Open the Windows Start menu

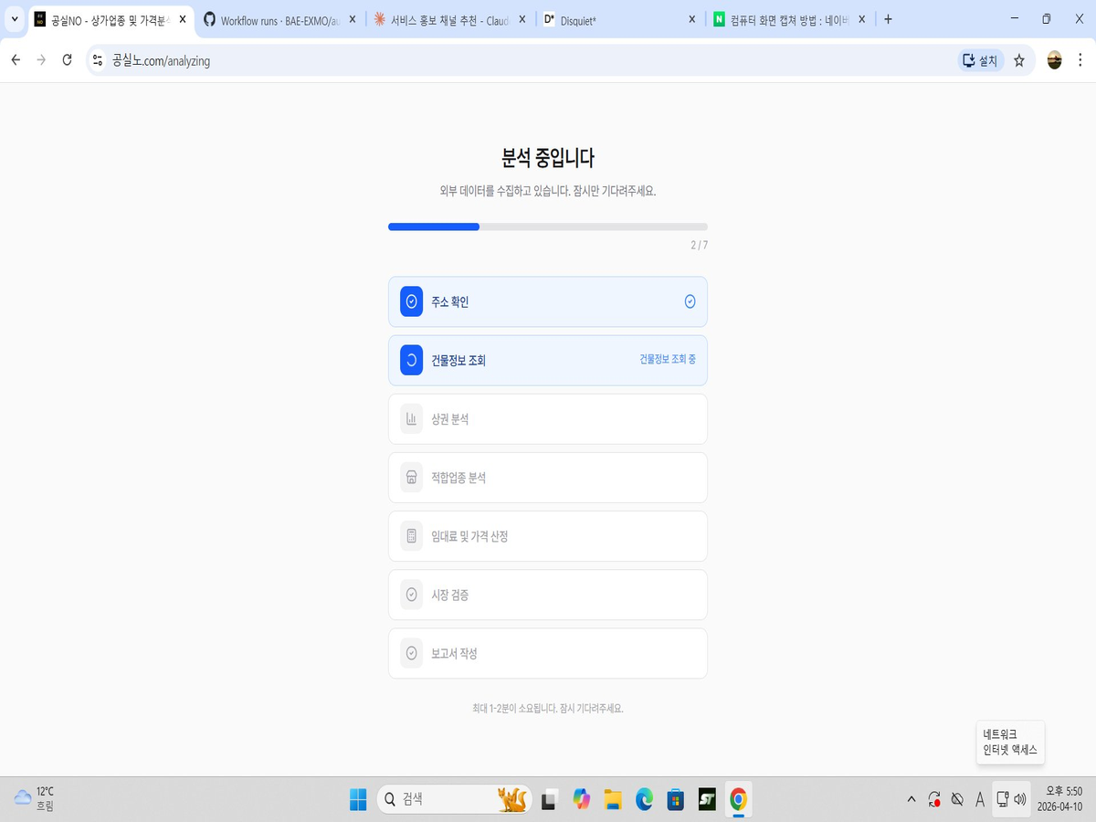[x=358, y=799]
